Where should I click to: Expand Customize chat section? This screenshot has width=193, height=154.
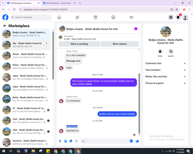click(166, 63)
